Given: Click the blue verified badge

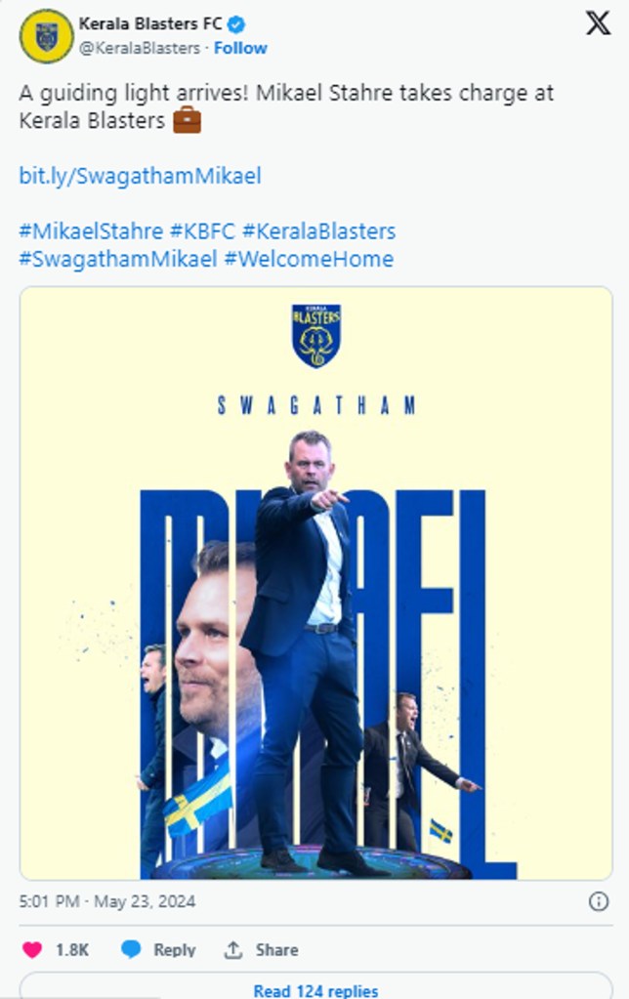Looking at the screenshot, I should click(236, 24).
